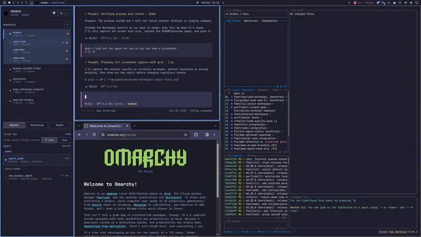The height and width of the screenshot is (237, 421).
Task: Expand the tray with the left chevron
Action: click(349, 3)
